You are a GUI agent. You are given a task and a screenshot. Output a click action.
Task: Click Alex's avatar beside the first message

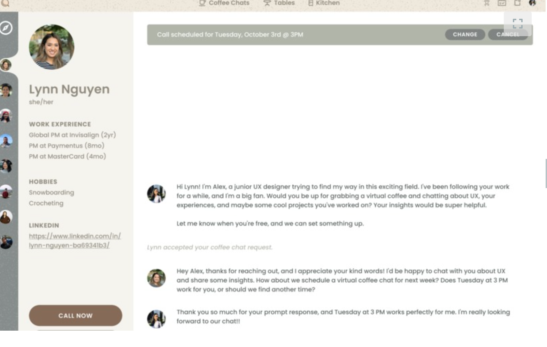[x=156, y=194]
